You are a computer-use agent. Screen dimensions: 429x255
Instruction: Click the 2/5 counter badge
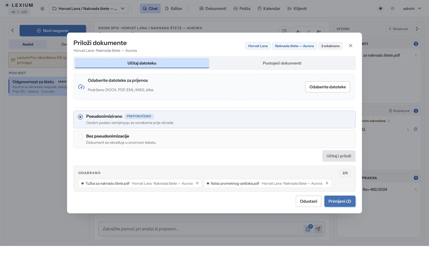click(345, 173)
